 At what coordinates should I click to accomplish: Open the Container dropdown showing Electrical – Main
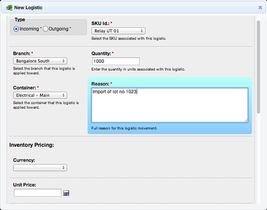coord(40,95)
